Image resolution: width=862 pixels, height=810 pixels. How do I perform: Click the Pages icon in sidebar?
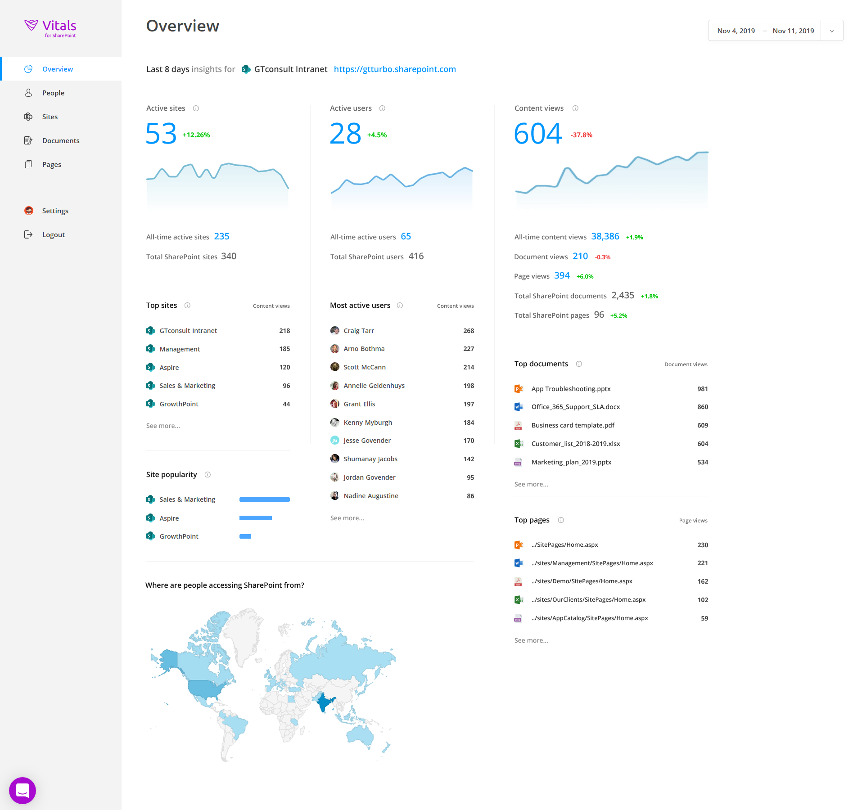tap(28, 164)
